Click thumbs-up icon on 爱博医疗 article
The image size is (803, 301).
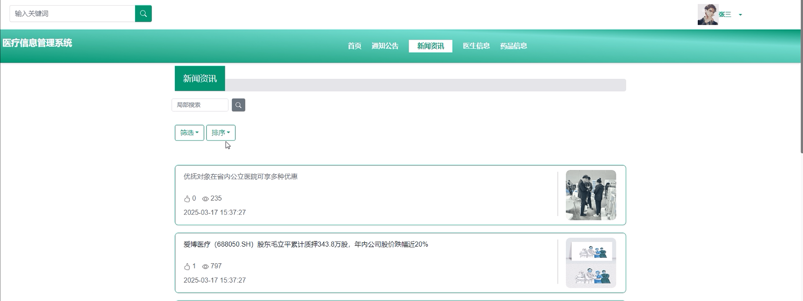pyautogui.click(x=187, y=267)
